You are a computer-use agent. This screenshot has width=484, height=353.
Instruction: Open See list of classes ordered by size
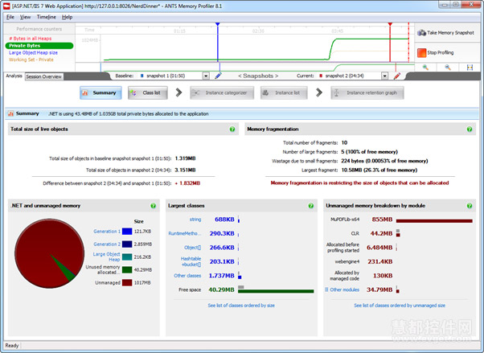pos(241,306)
